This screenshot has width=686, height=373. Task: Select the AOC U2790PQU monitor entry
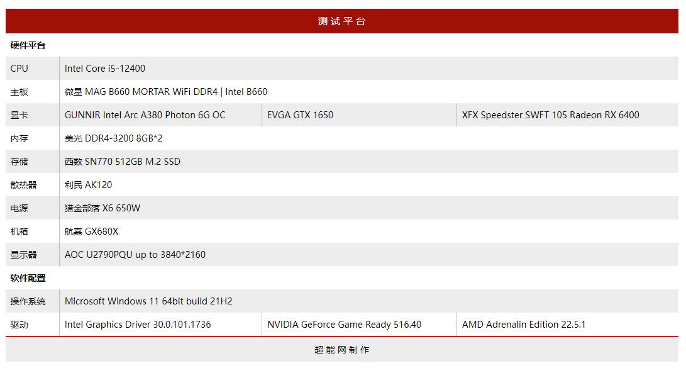coord(135,255)
